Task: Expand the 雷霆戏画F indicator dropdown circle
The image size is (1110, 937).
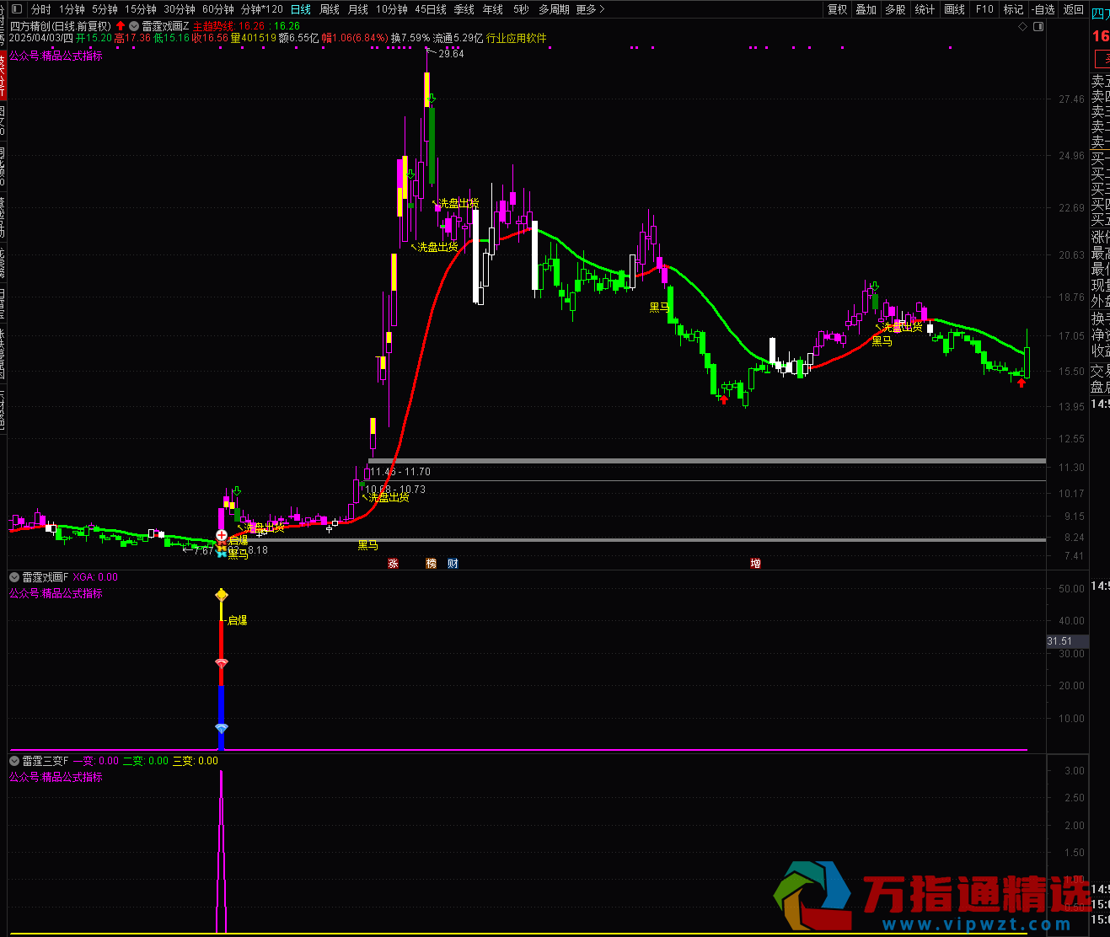Action: click(14, 577)
